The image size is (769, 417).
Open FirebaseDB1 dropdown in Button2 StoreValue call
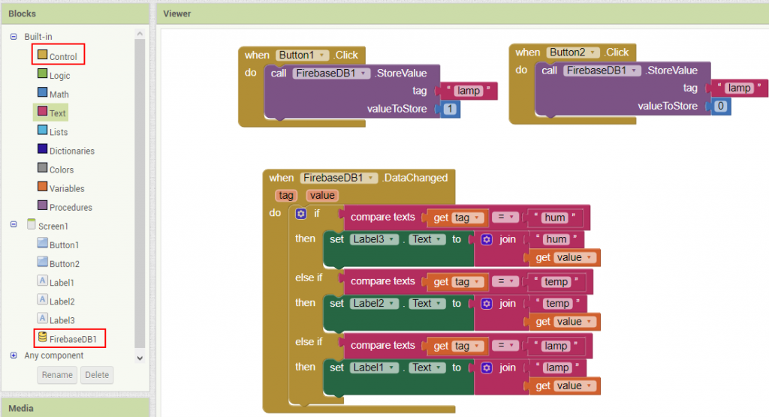point(602,70)
